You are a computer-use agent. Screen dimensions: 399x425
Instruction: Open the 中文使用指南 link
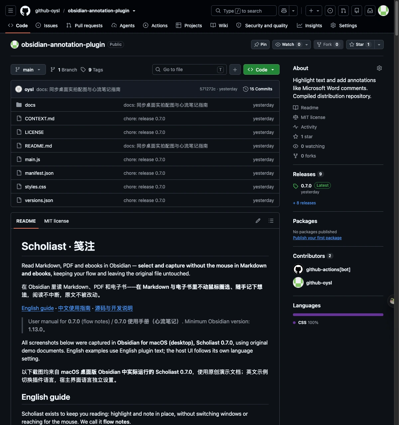click(x=74, y=308)
